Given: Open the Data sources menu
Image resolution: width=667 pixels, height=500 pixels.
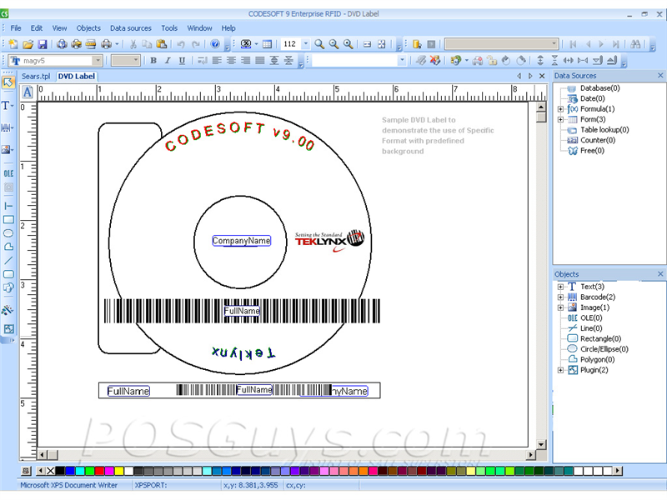Looking at the screenshot, I should tap(131, 28).
